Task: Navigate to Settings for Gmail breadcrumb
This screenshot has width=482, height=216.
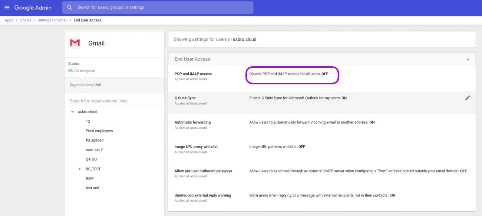Action: (52, 20)
